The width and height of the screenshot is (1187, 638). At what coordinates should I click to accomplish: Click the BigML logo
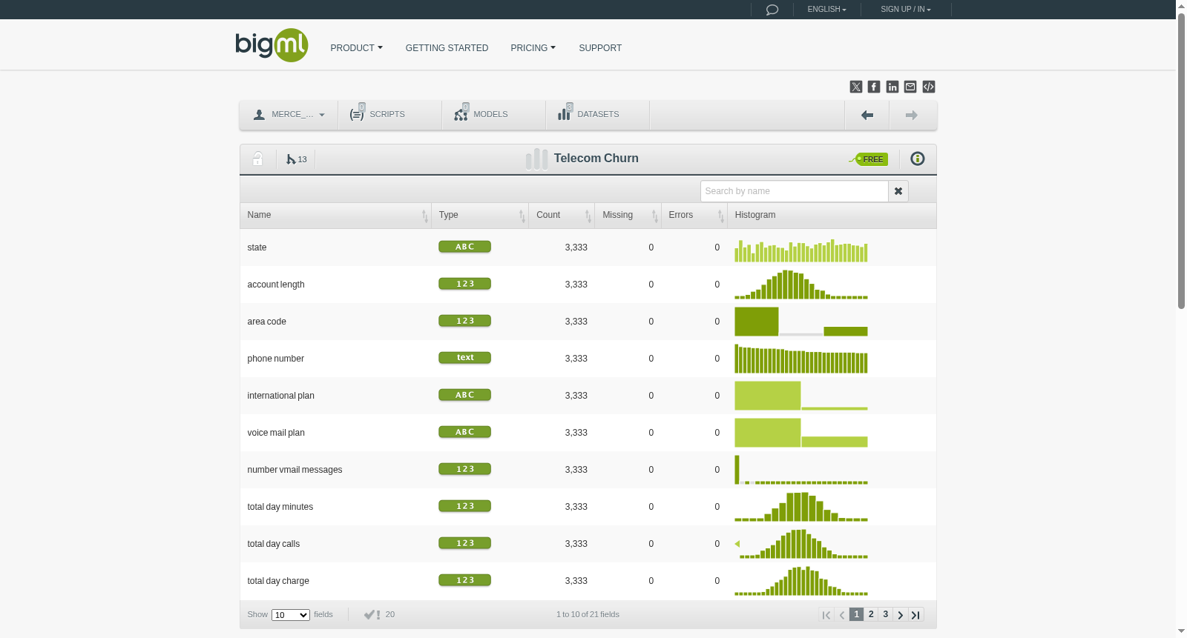click(x=272, y=45)
